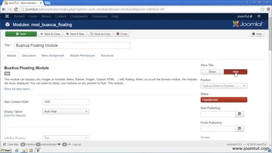Click the Chrome icon in the taskbar

click(38, 150)
